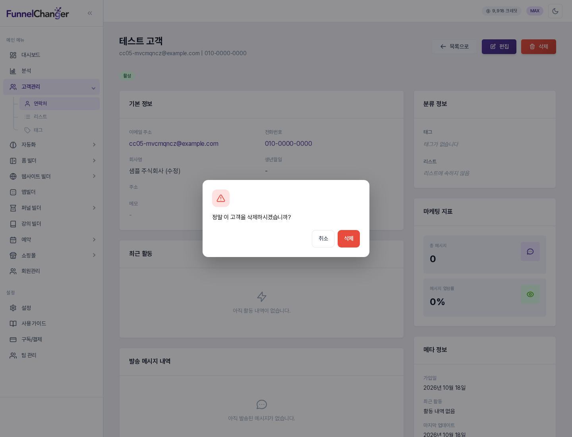Viewport: 572px width, 437px height.
Task: Click the message bubble icon in 총 메시지 card
Action: pyautogui.click(x=530, y=251)
